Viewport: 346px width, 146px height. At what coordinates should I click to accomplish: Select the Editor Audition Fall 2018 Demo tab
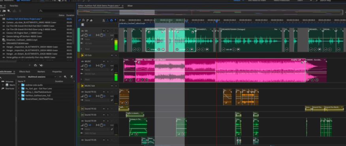pos(99,6)
